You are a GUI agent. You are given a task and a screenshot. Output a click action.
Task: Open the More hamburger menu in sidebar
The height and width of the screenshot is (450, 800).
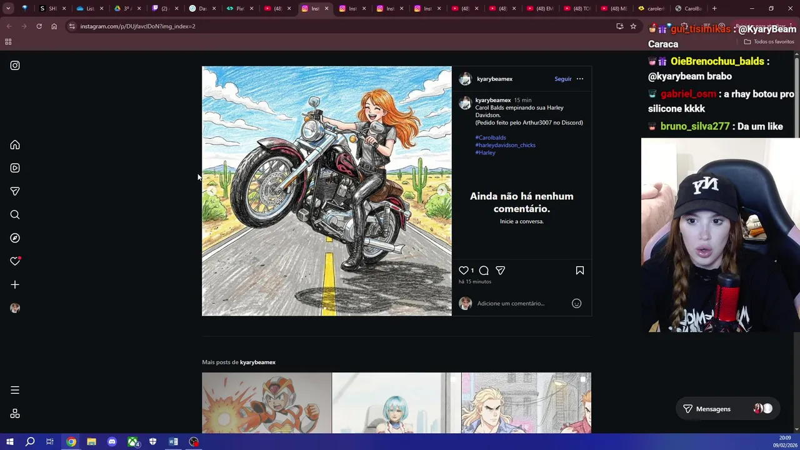tap(15, 390)
